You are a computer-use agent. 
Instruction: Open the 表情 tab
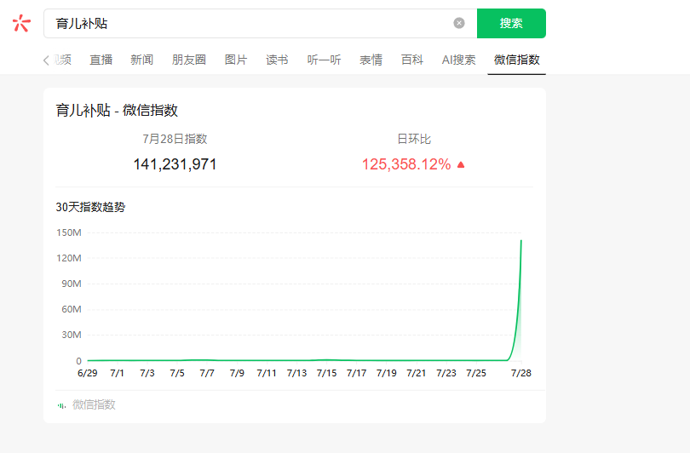[371, 60]
